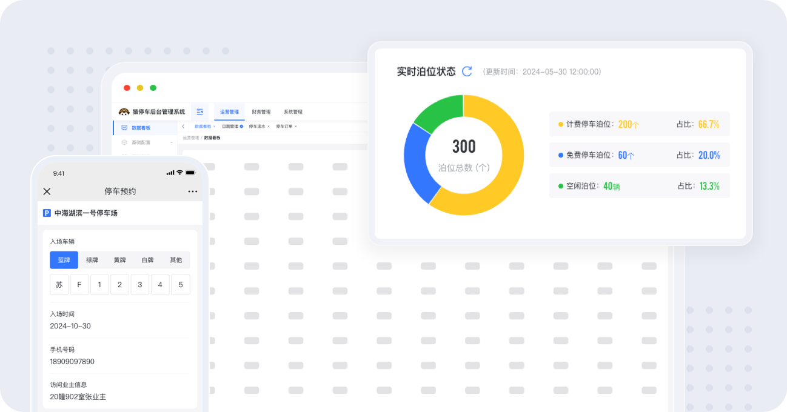Screen dimensions: 787x412
Task: Click the sidebar collapse icon beside the logo
Action: click(199, 112)
